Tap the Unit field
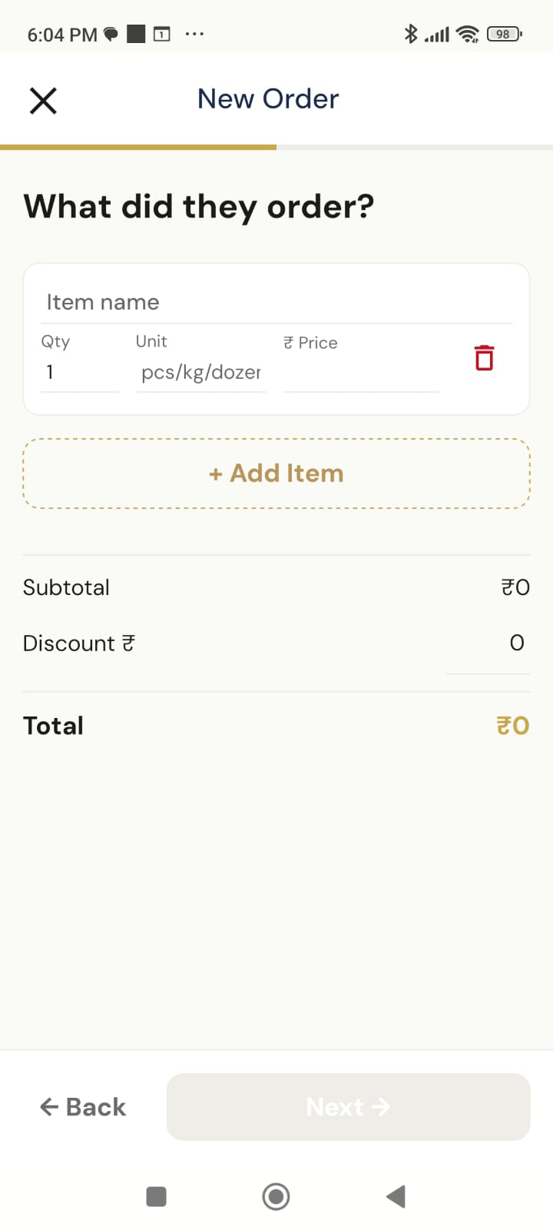The image size is (553, 1230). coord(200,373)
